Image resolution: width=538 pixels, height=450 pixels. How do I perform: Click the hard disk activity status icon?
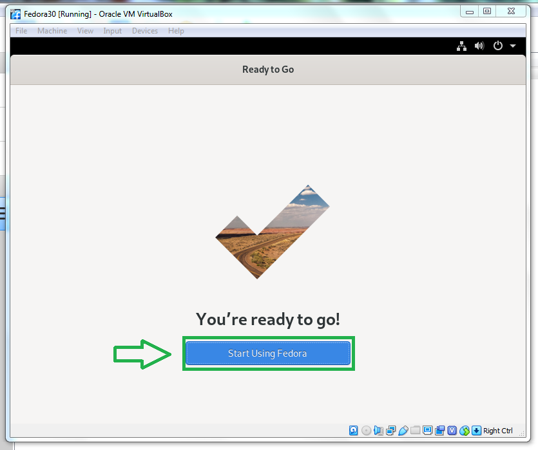[354, 431]
